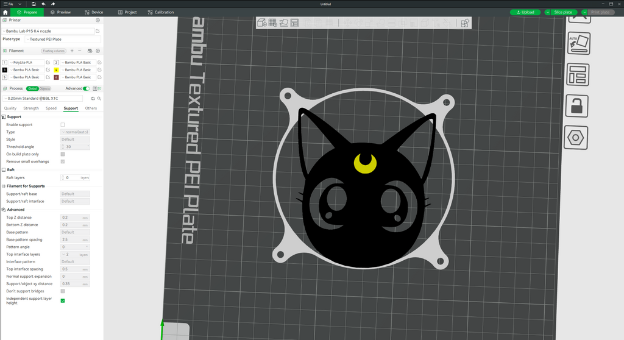Toggle On build plate only checkbox

click(x=63, y=154)
